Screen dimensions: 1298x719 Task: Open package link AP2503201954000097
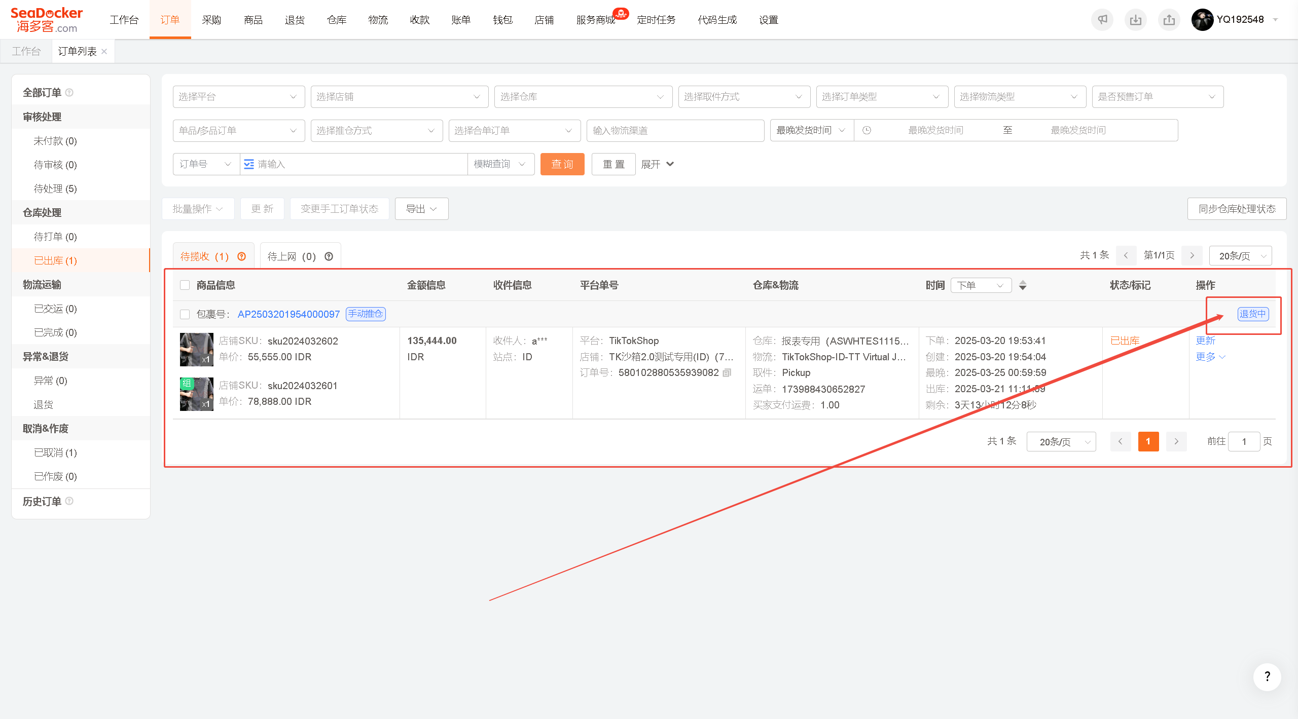click(x=289, y=314)
